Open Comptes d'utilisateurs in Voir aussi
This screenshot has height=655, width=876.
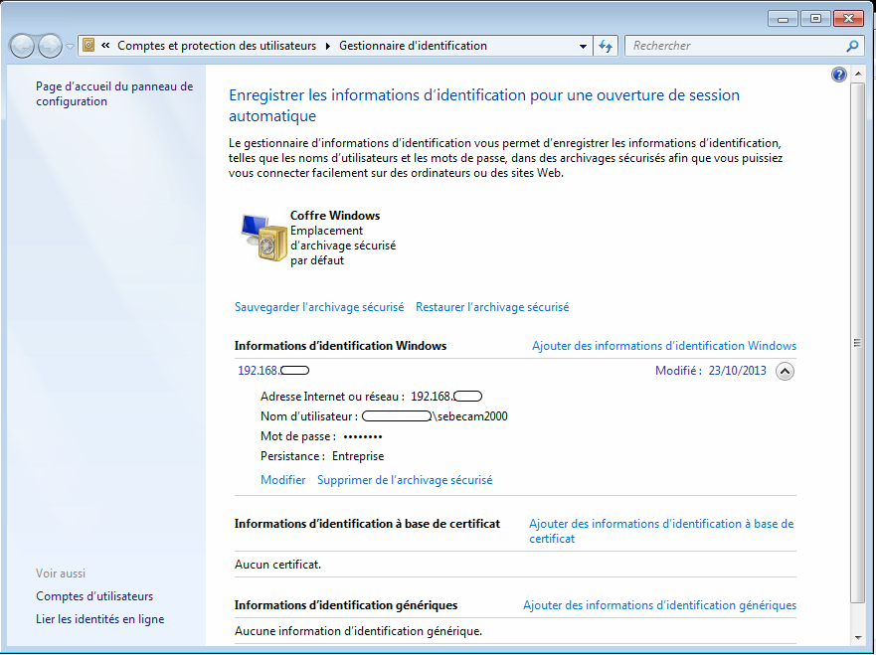click(x=94, y=596)
